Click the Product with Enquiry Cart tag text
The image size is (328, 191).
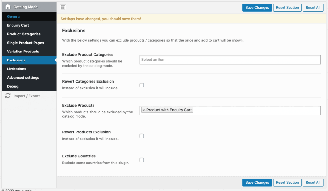click(169, 110)
